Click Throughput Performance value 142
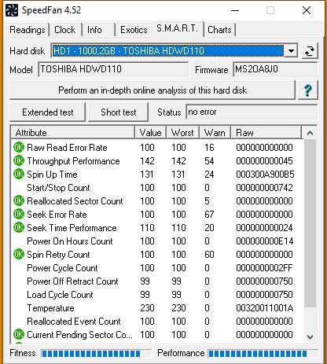The width and height of the screenshot is (327, 364). click(x=147, y=161)
